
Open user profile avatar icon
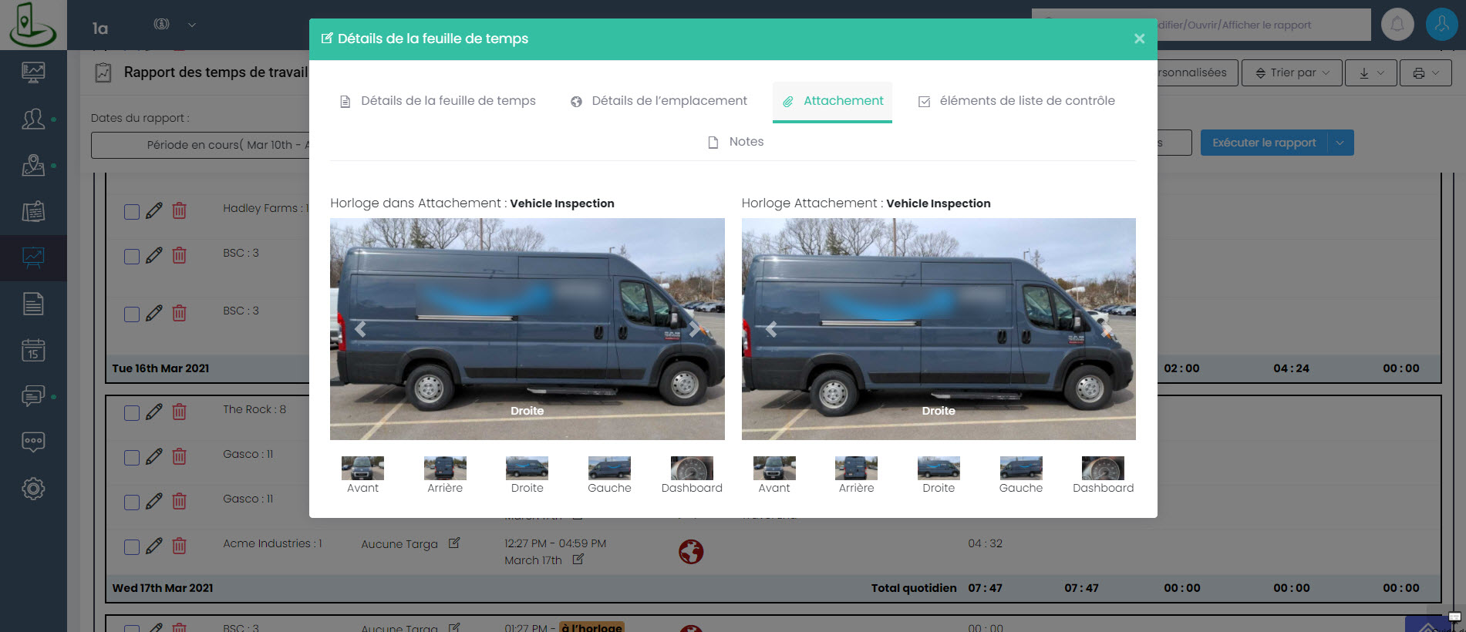[x=1441, y=25]
